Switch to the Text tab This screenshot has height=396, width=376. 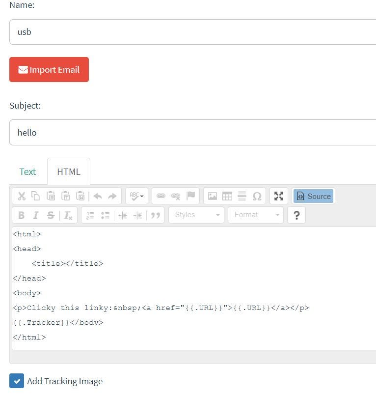[x=27, y=172]
